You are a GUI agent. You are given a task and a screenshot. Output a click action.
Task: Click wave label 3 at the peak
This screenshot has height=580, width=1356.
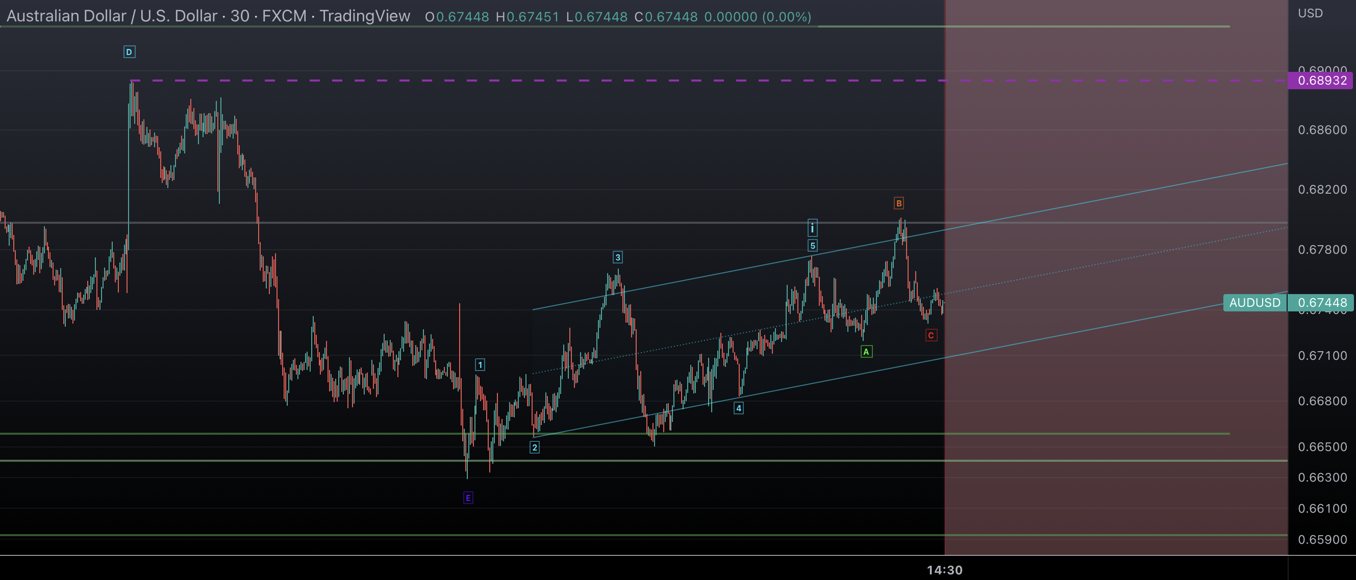[617, 257]
